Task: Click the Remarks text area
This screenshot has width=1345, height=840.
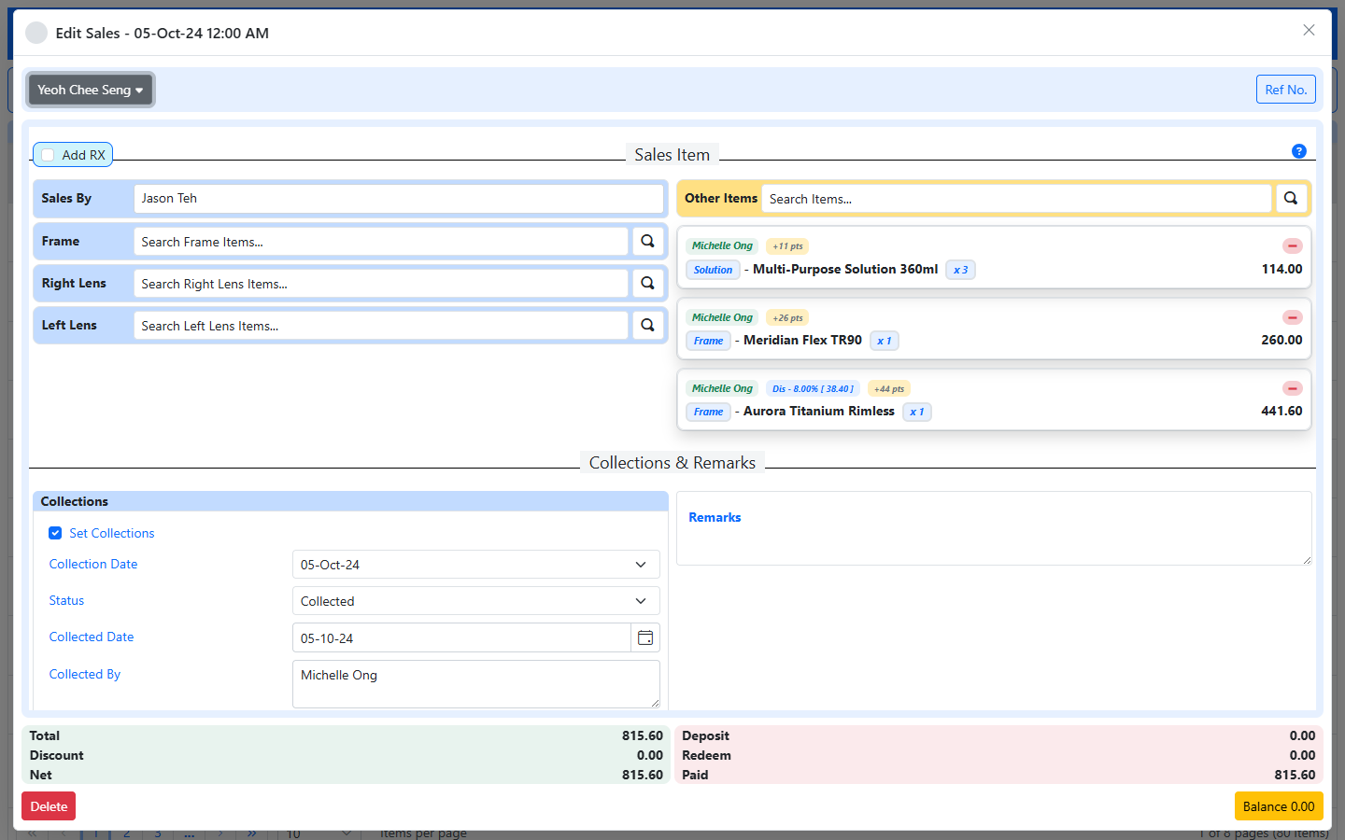Action: click(994, 528)
